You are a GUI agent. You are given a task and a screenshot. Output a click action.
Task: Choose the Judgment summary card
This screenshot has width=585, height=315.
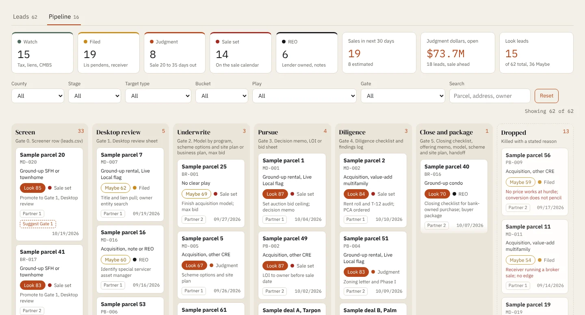(175, 53)
